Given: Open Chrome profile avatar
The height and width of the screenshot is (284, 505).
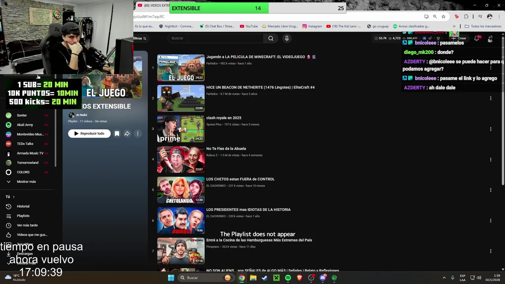Looking at the screenshot, I should pos(490,17).
